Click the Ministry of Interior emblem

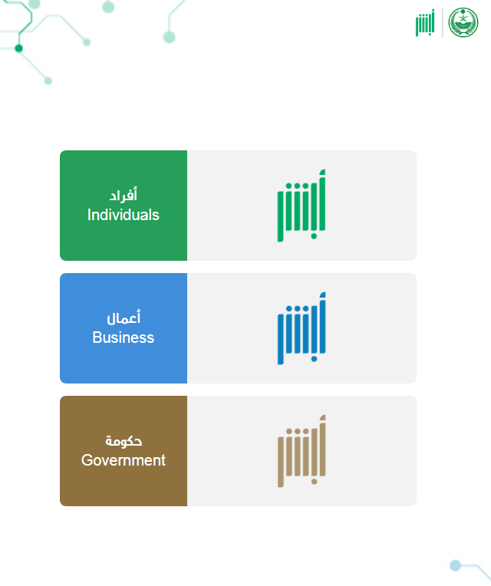pos(463,22)
